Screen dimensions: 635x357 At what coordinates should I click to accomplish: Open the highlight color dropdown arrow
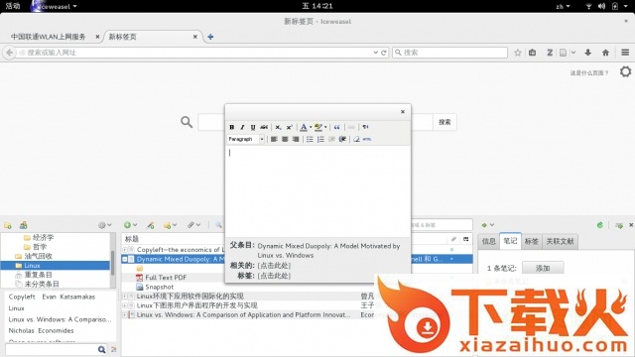tap(325, 127)
